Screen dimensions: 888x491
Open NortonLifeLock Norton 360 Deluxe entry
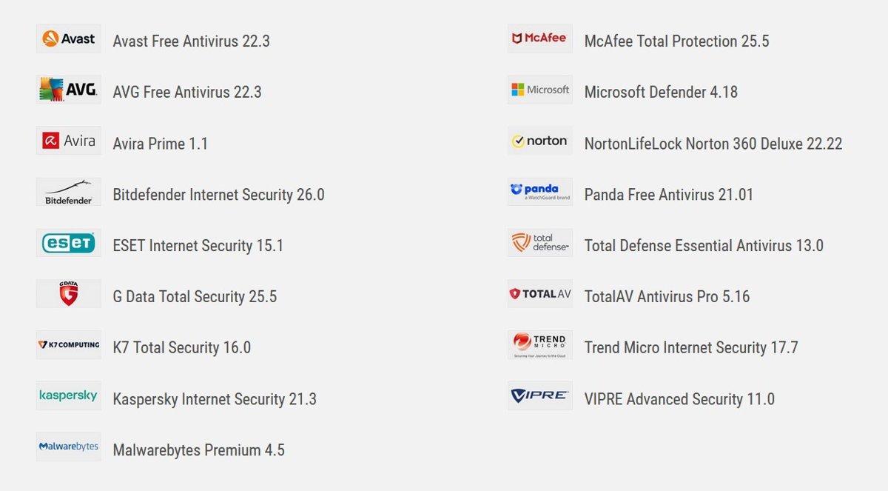pyautogui.click(x=713, y=144)
